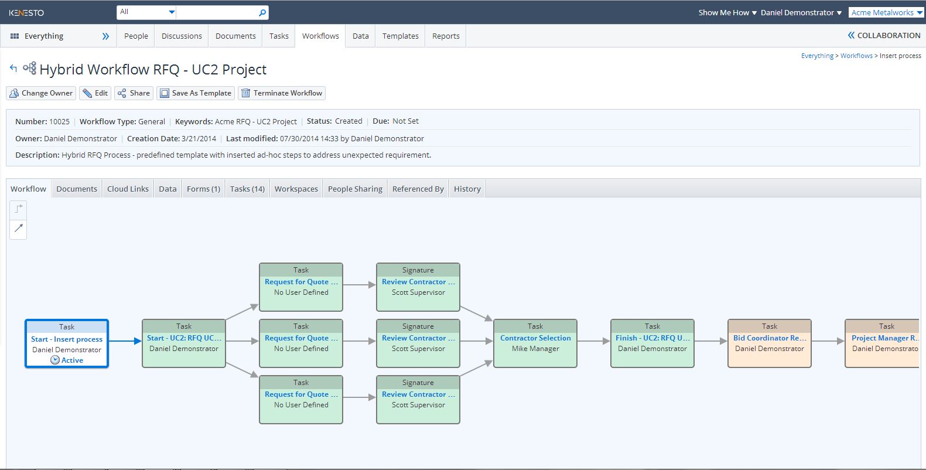Open the Discussions tab
Viewport: 926px width, 470px height.
[x=182, y=36]
